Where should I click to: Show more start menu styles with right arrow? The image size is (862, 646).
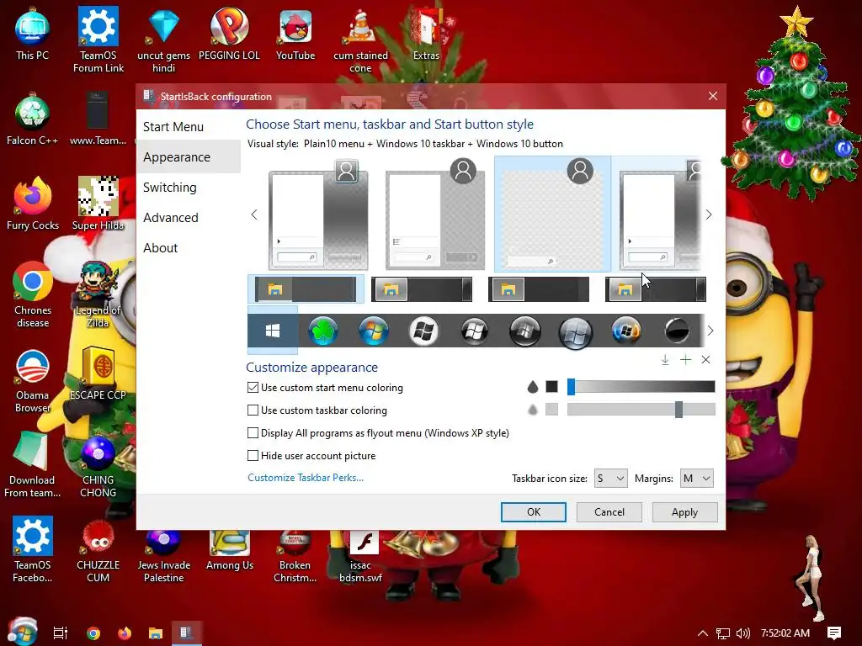coord(709,214)
